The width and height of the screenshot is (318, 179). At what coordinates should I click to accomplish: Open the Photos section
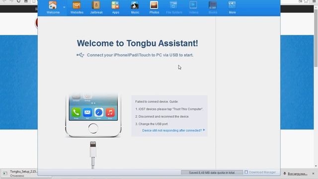pyautogui.click(x=154, y=7)
